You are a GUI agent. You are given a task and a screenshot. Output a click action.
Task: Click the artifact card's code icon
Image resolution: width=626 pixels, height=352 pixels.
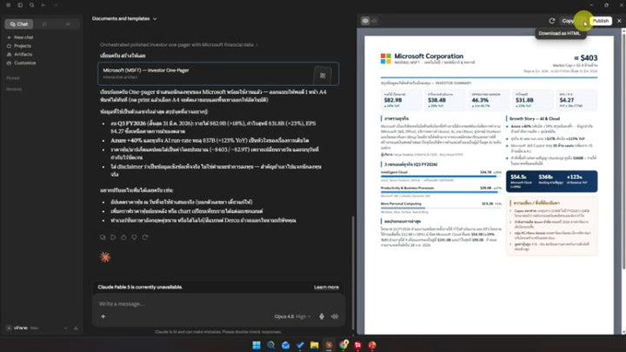click(323, 75)
